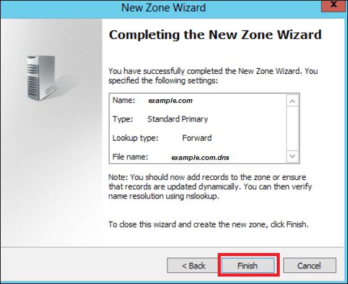Click the Finish button

pyautogui.click(x=248, y=265)
